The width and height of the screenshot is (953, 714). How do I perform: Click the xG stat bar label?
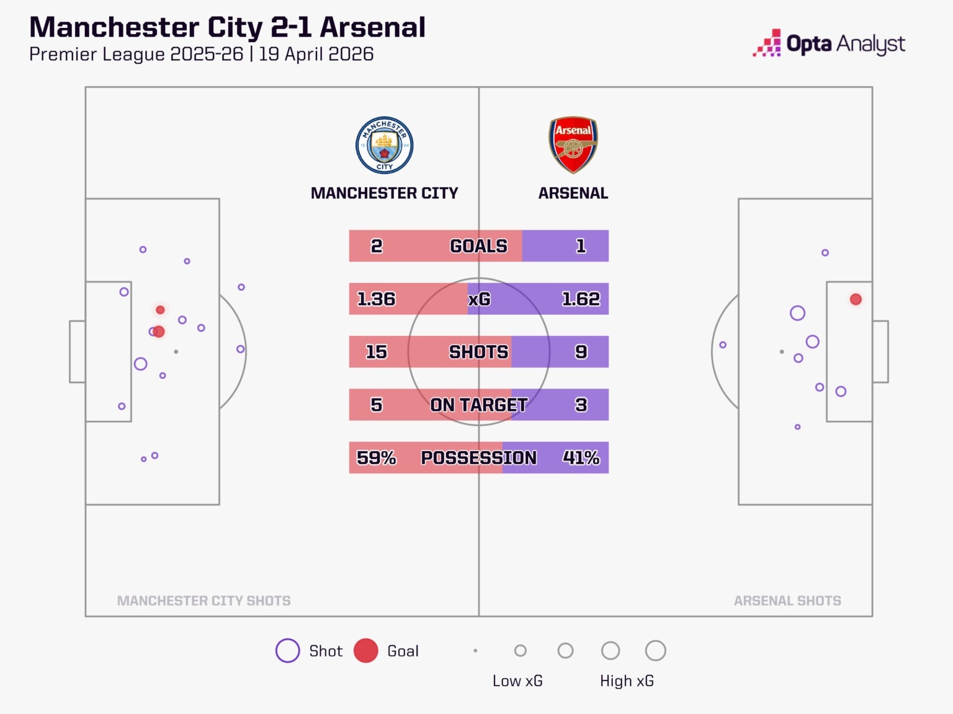[478, 299]
